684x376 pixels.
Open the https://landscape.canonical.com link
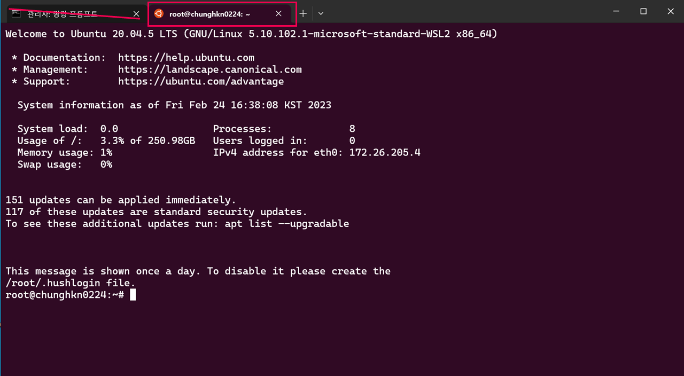(x=210, y=69)
